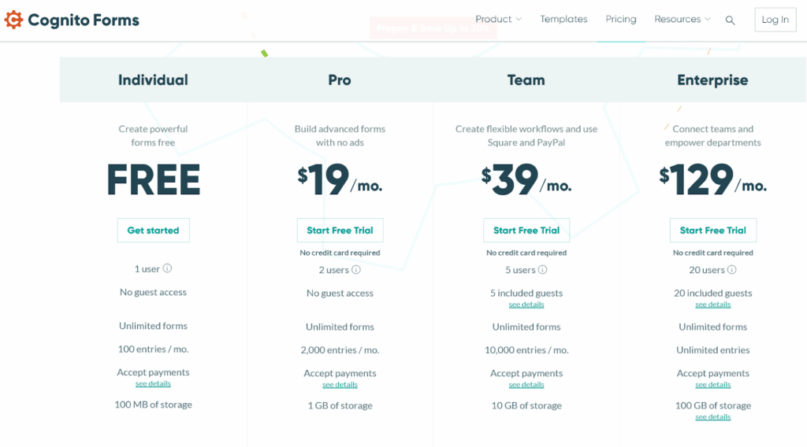The height and width of the screenshot is (447, 807).
Task: Go to the Pricing page
Action: 621,19
